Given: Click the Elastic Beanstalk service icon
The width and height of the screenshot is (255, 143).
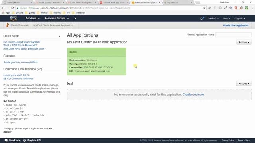Looking at the screenshot, I should pyautogui.click(x=7, y=25).
